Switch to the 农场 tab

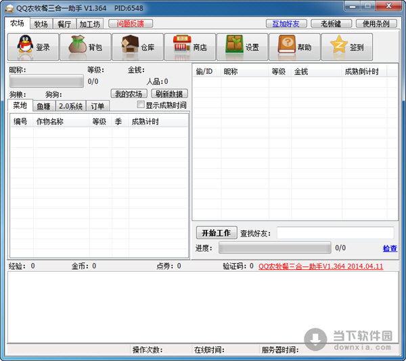(x=17, y=23)
